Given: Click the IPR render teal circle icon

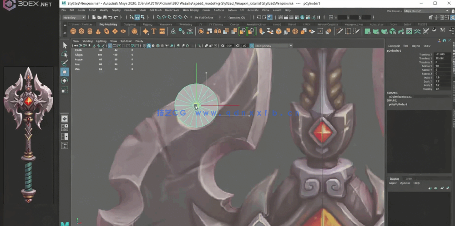Looking at the screenshot, I should click(x=303, y=17).
